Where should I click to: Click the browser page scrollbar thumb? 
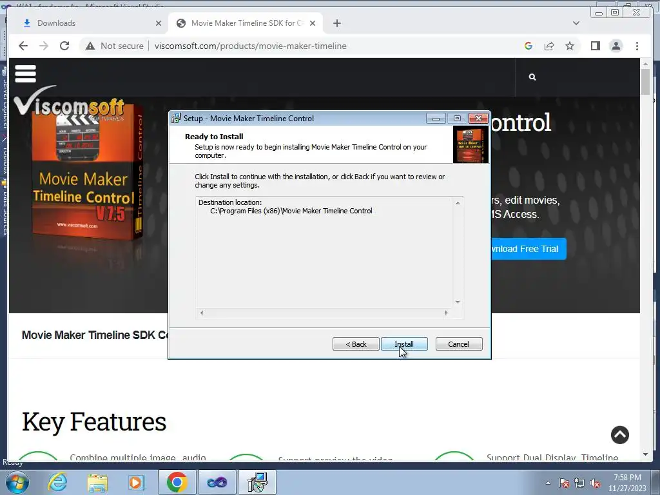tap(646, 82)
